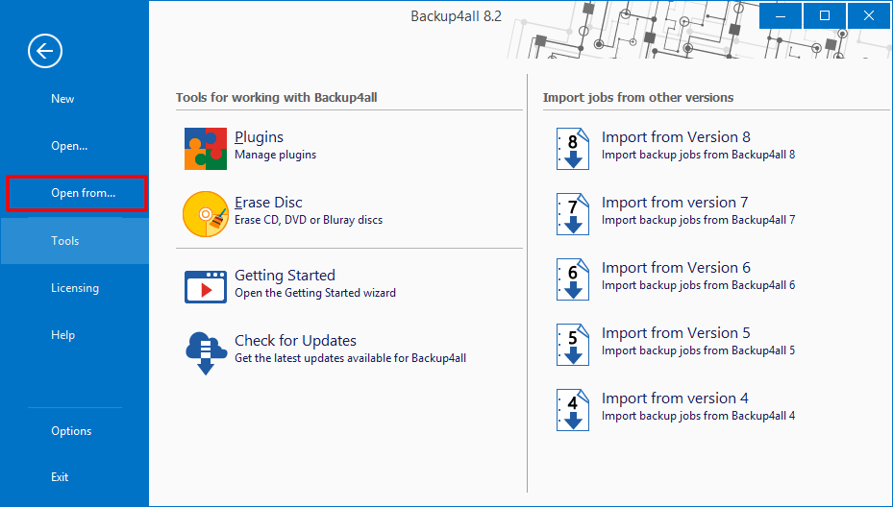Viewport: 893px width, 507px height.
Task: Open the Plugins puzzle icon
Action: pyautogui.click(x=205, y=148)
